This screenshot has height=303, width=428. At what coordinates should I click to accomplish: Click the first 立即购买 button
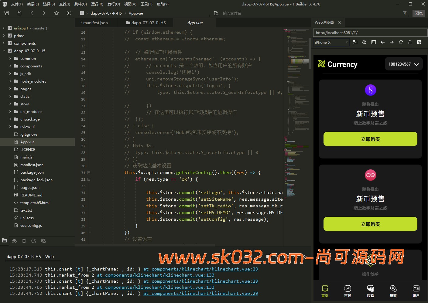pos(370,139)
